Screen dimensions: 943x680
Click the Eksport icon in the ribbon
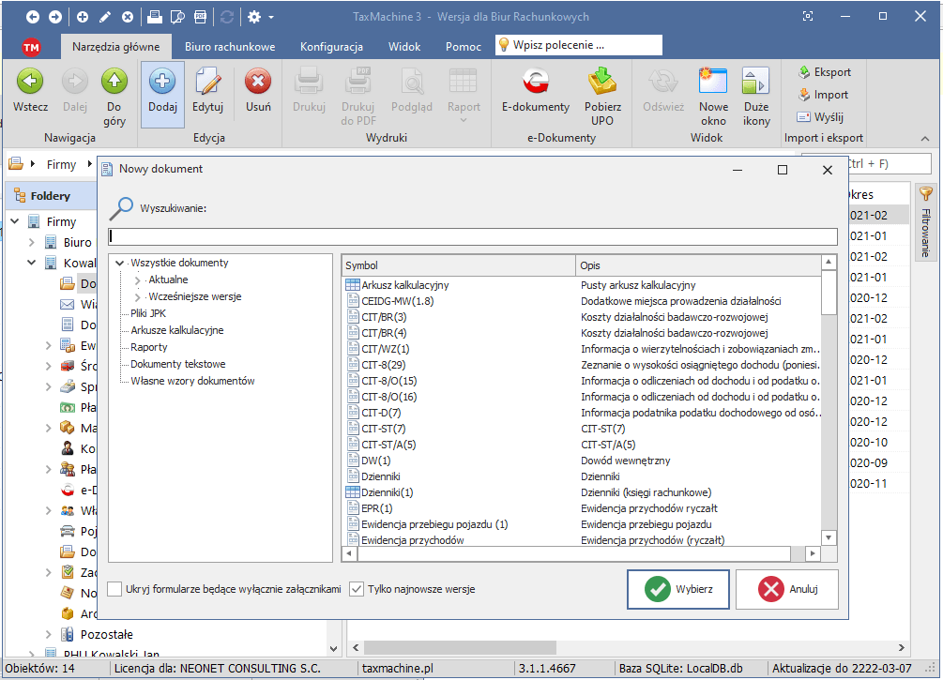(x=805, y=72)
